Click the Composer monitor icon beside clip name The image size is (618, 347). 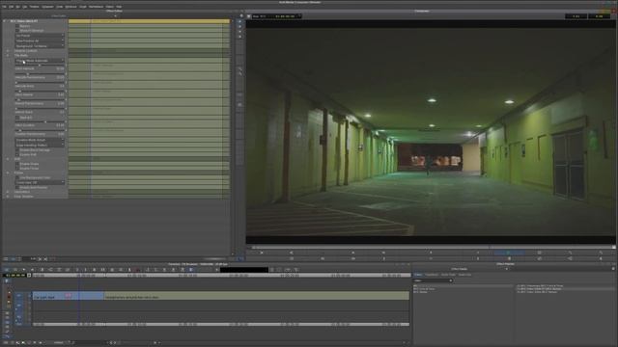[x=249, y=16]
